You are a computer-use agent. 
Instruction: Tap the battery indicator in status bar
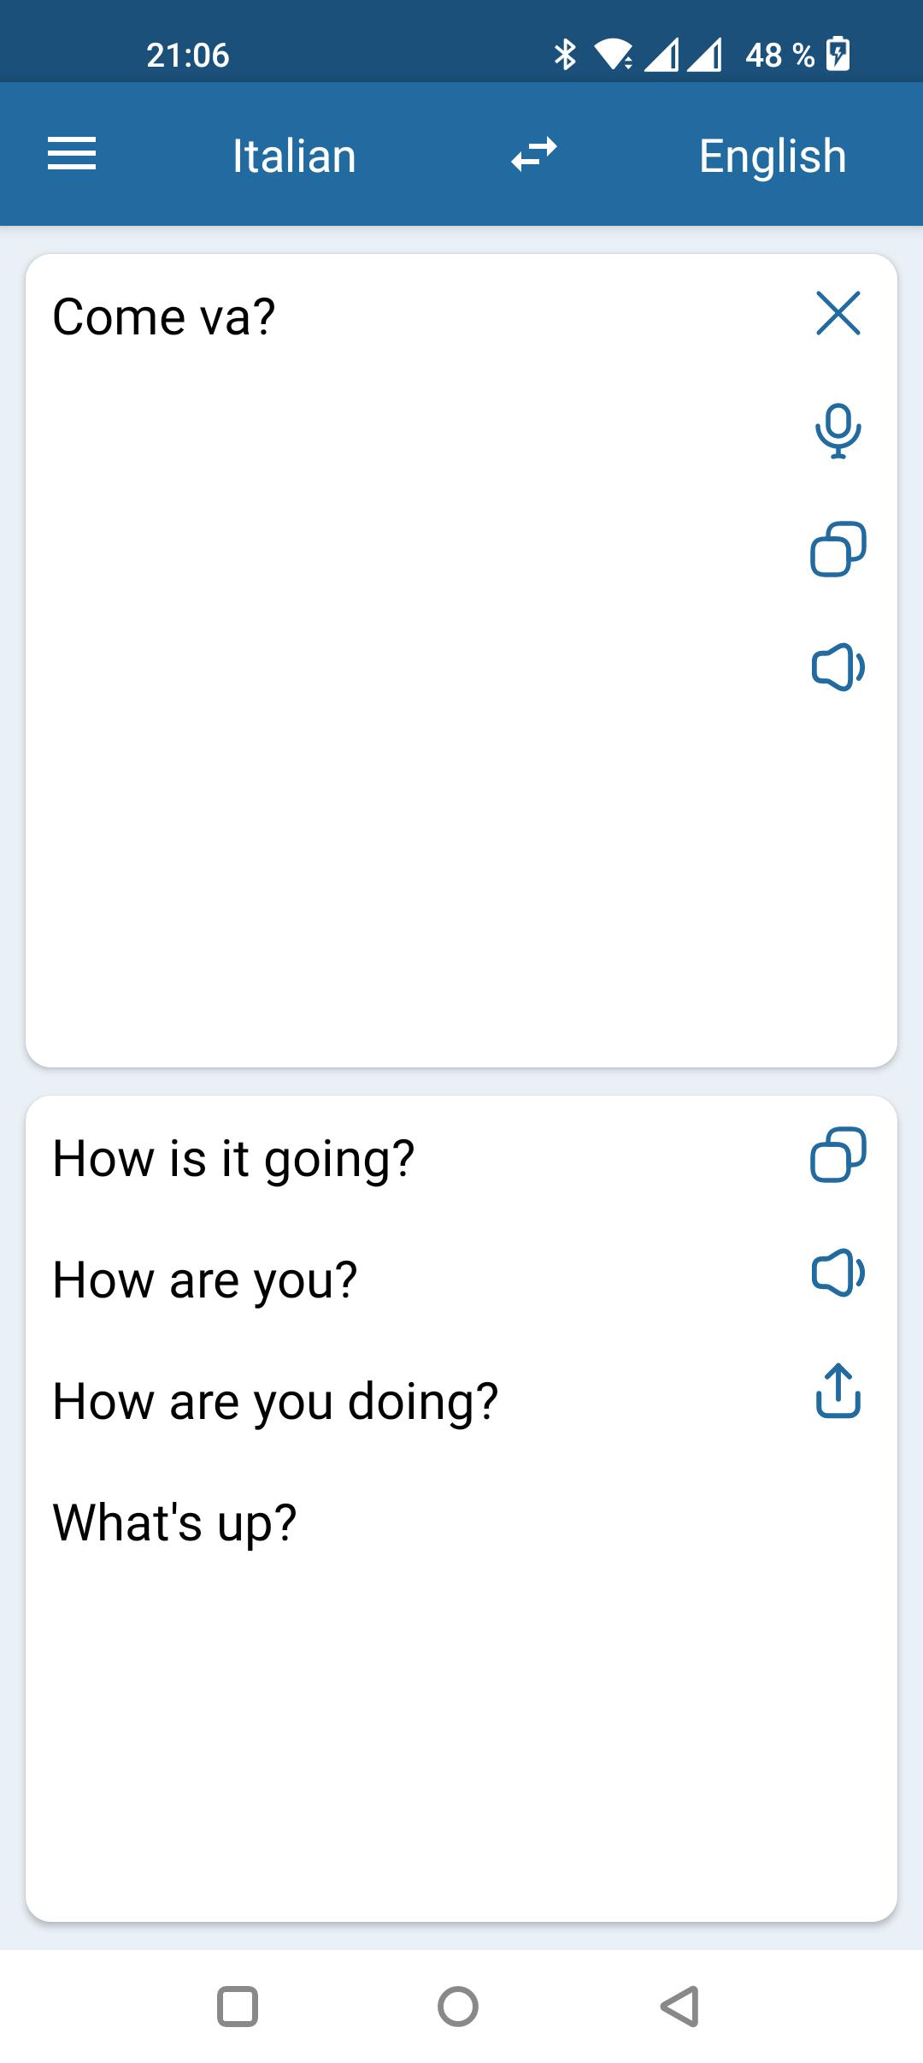839,55
